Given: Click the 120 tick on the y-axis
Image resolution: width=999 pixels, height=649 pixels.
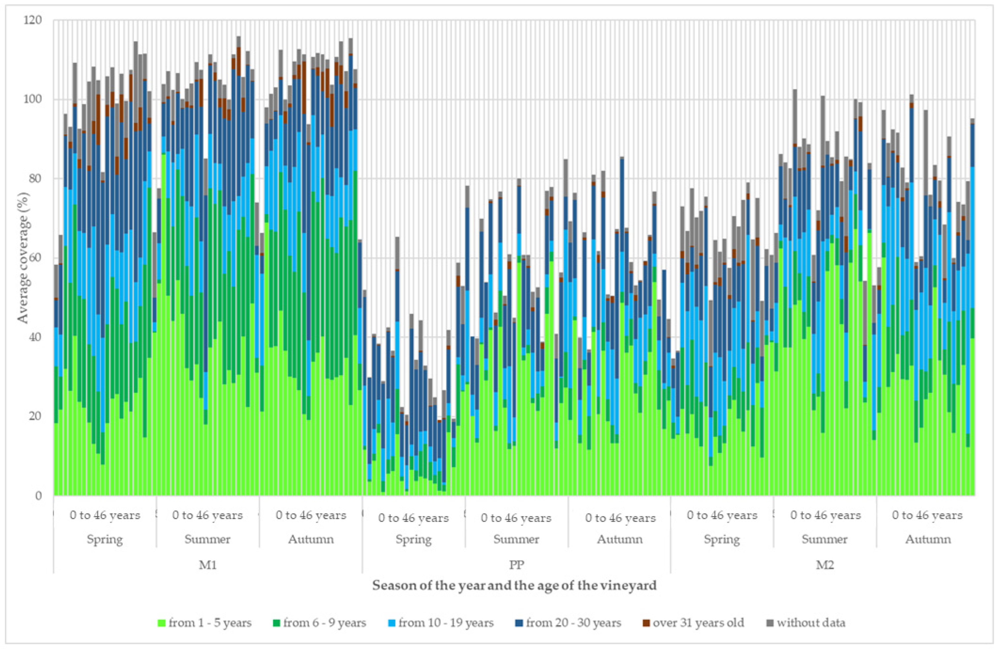Looking at the screenshot, I should (33, 20).
